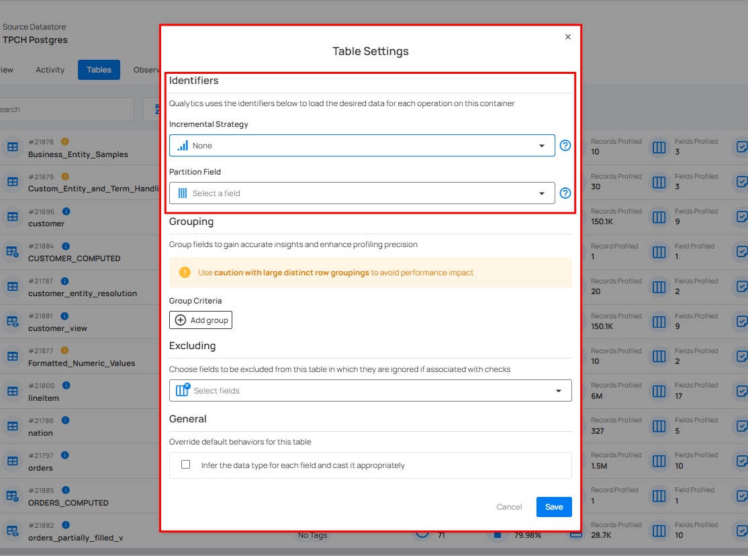Select the Tables tab
This screenshot has height=556, width=748.
point(99,70)
